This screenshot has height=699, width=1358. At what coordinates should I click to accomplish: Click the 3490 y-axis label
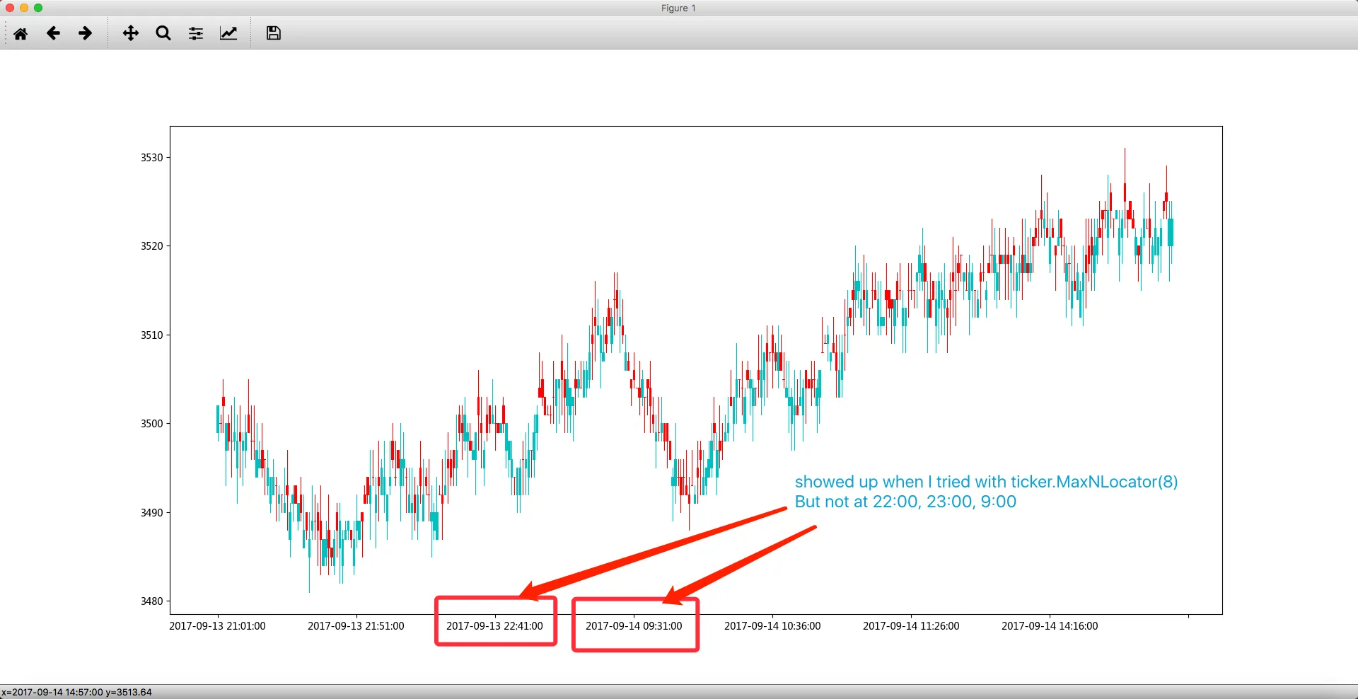pos(151,513)
